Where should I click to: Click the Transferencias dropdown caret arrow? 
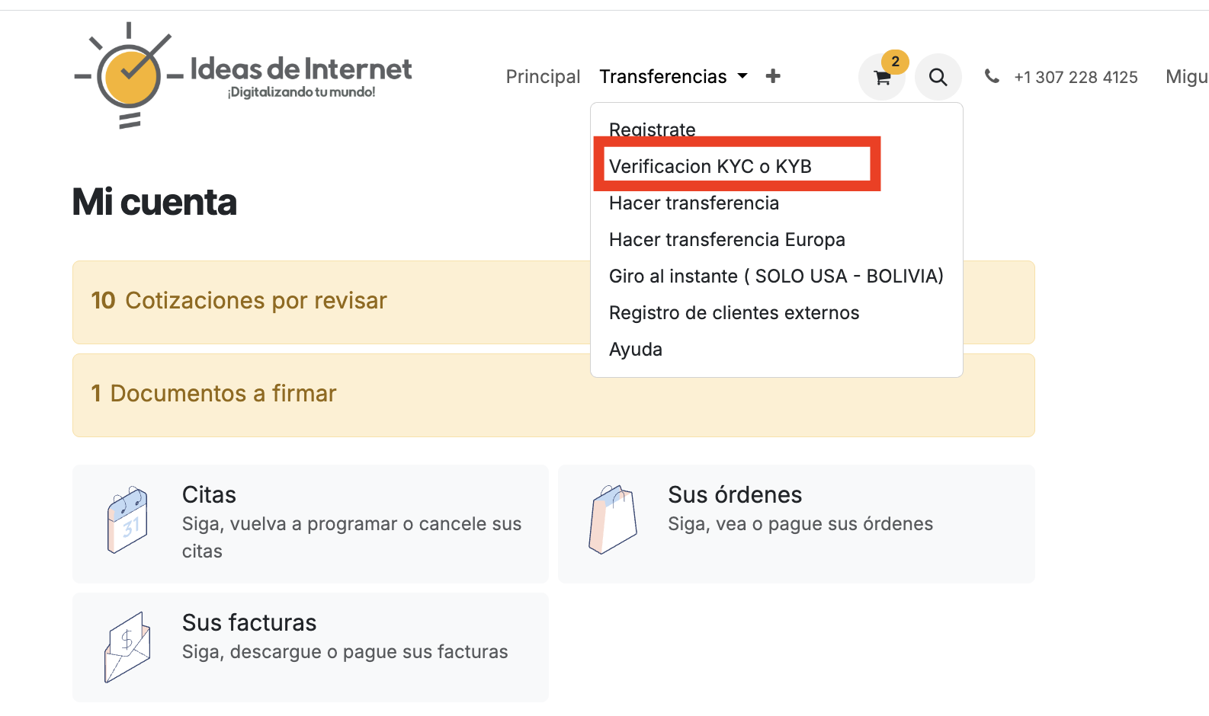pos(742,76)
